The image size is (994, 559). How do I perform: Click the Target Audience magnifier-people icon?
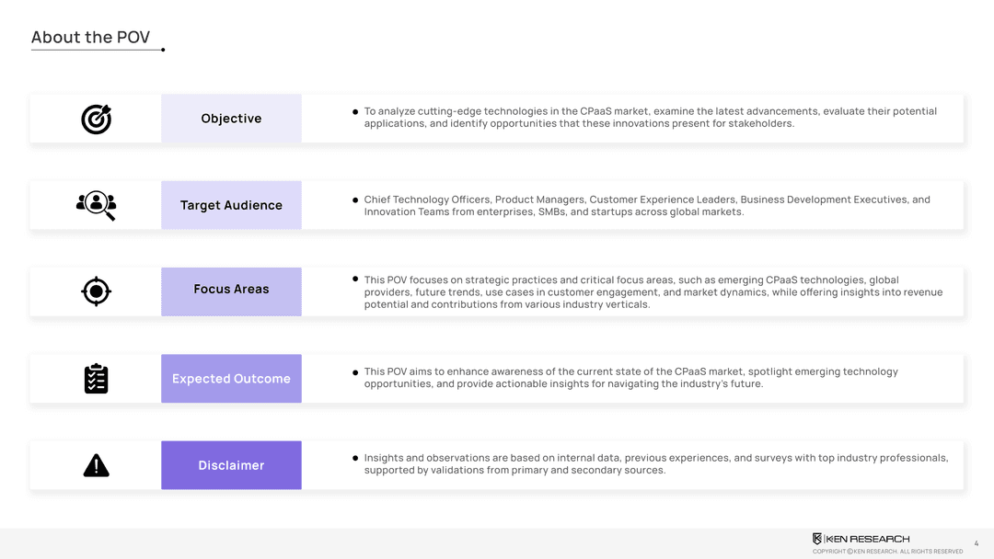(x=96, y=204)
